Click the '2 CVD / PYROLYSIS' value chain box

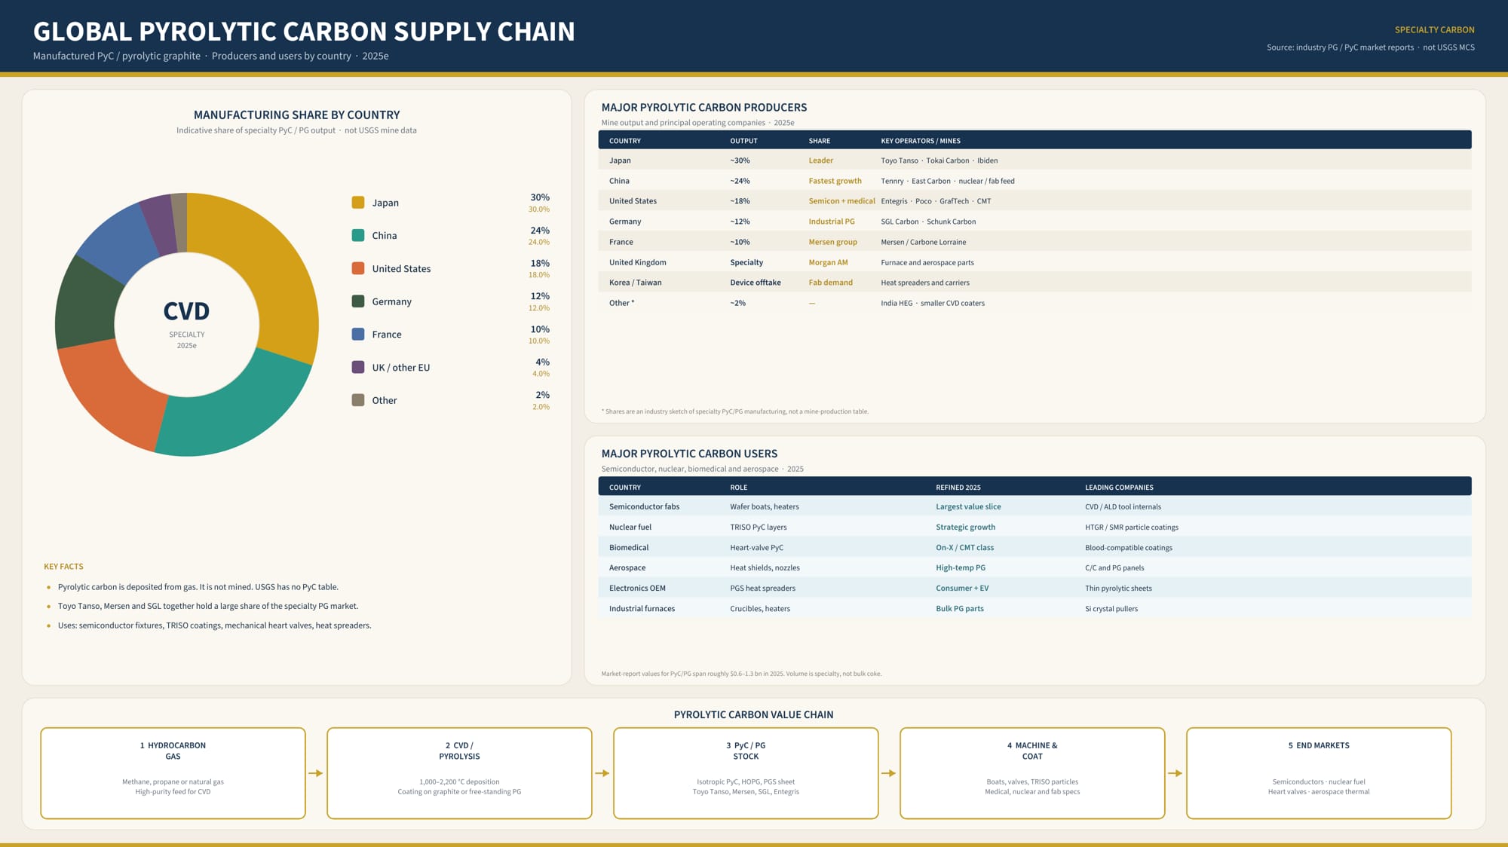(459, 773)
